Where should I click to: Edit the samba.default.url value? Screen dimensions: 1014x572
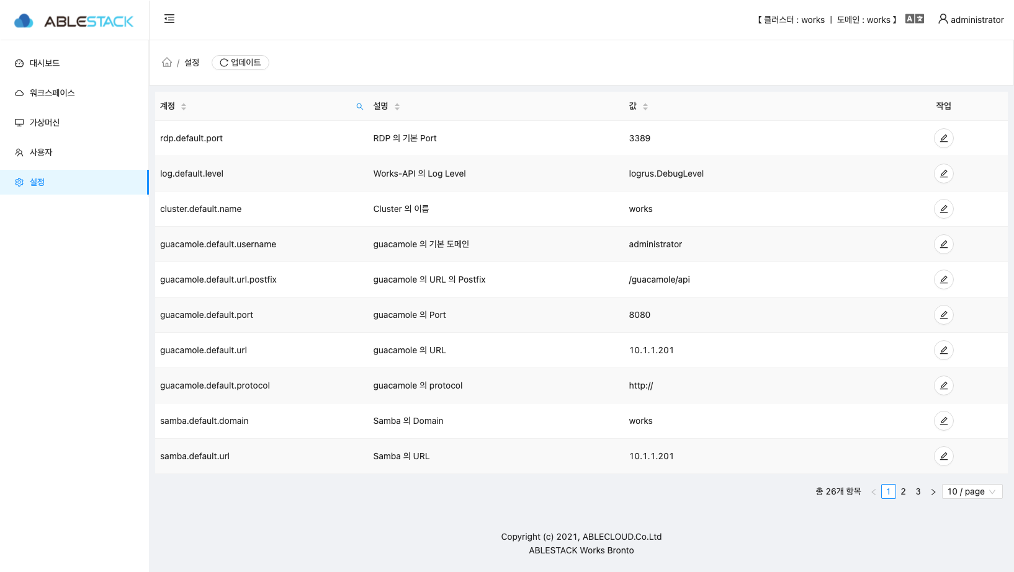(944, 456)
